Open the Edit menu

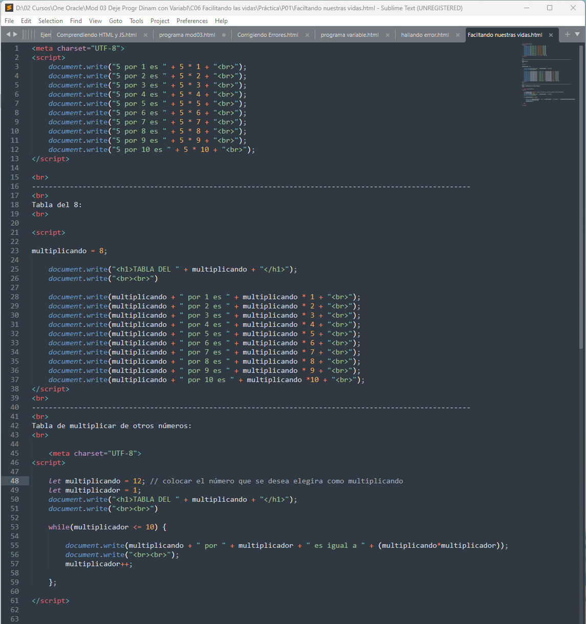26,21
